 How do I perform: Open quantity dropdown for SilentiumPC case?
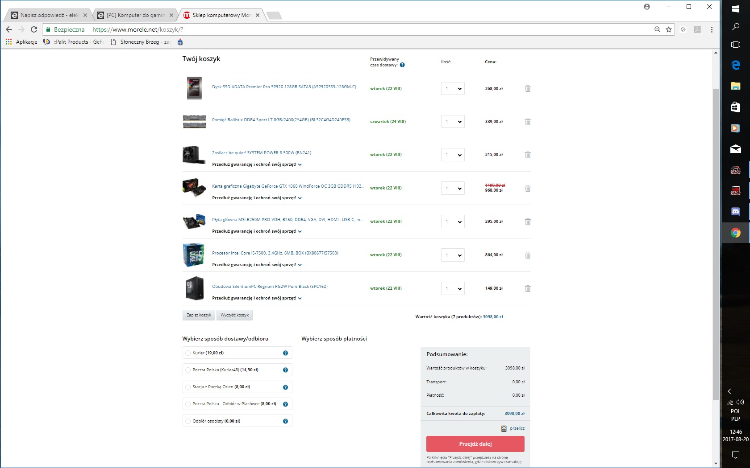(453, 288)
